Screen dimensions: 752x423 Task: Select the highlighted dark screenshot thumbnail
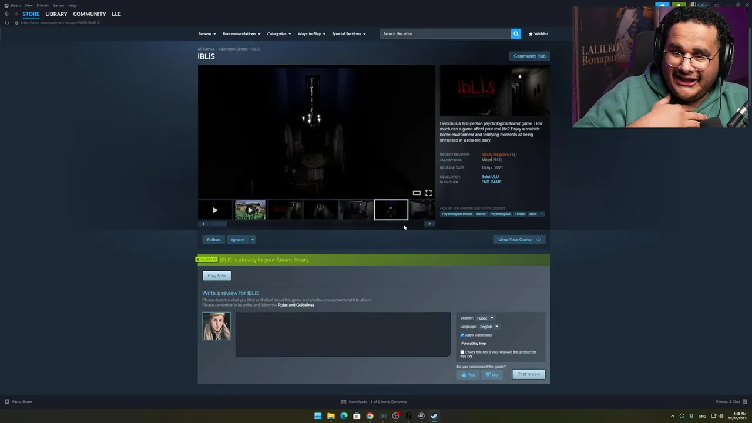[391, 210]
